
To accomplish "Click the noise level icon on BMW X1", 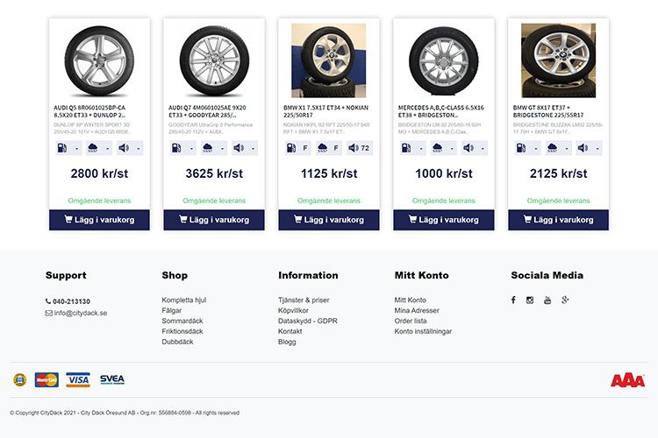I will (x=352, y=148).
